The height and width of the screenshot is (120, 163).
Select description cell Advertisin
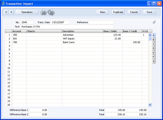click(82, 35)
